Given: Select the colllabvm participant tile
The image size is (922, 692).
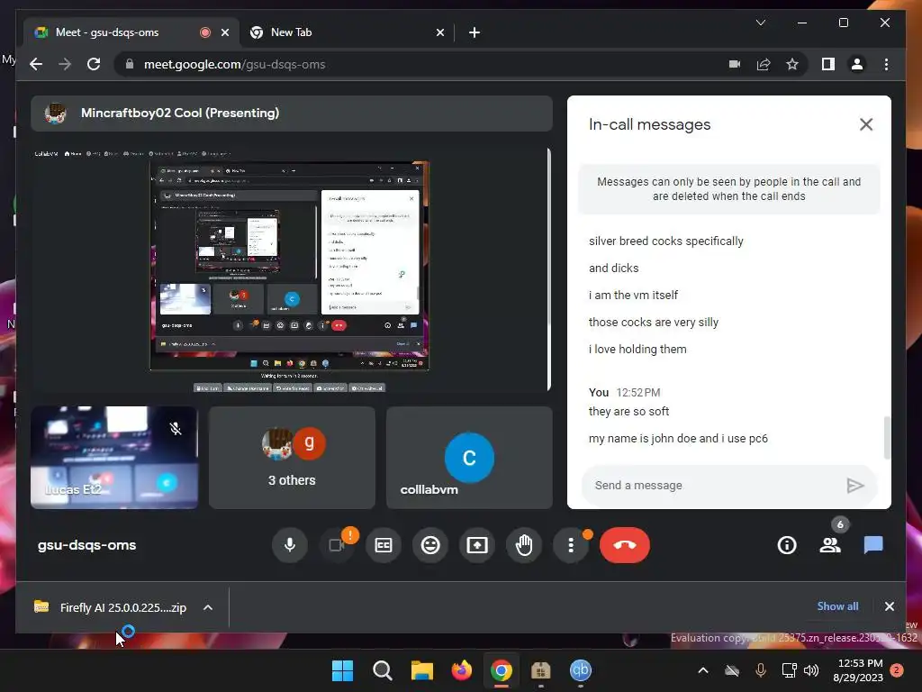Looking at the screenshot, I should [469, 457].
